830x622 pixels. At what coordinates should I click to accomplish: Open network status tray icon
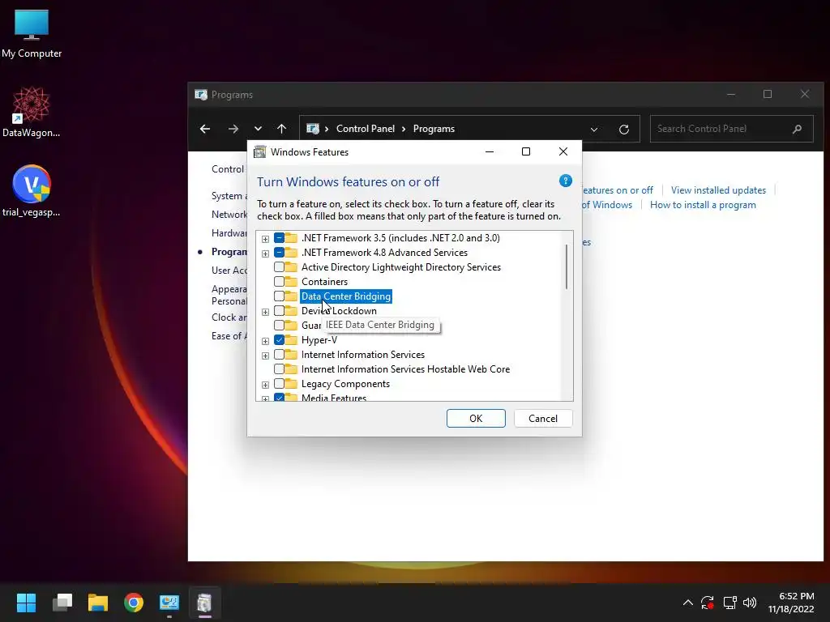coord(730,603)
